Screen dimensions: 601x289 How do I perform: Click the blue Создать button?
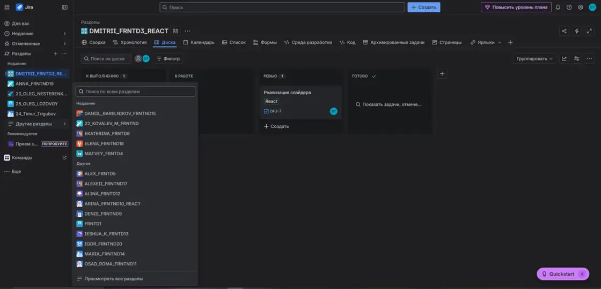[423, 7]
